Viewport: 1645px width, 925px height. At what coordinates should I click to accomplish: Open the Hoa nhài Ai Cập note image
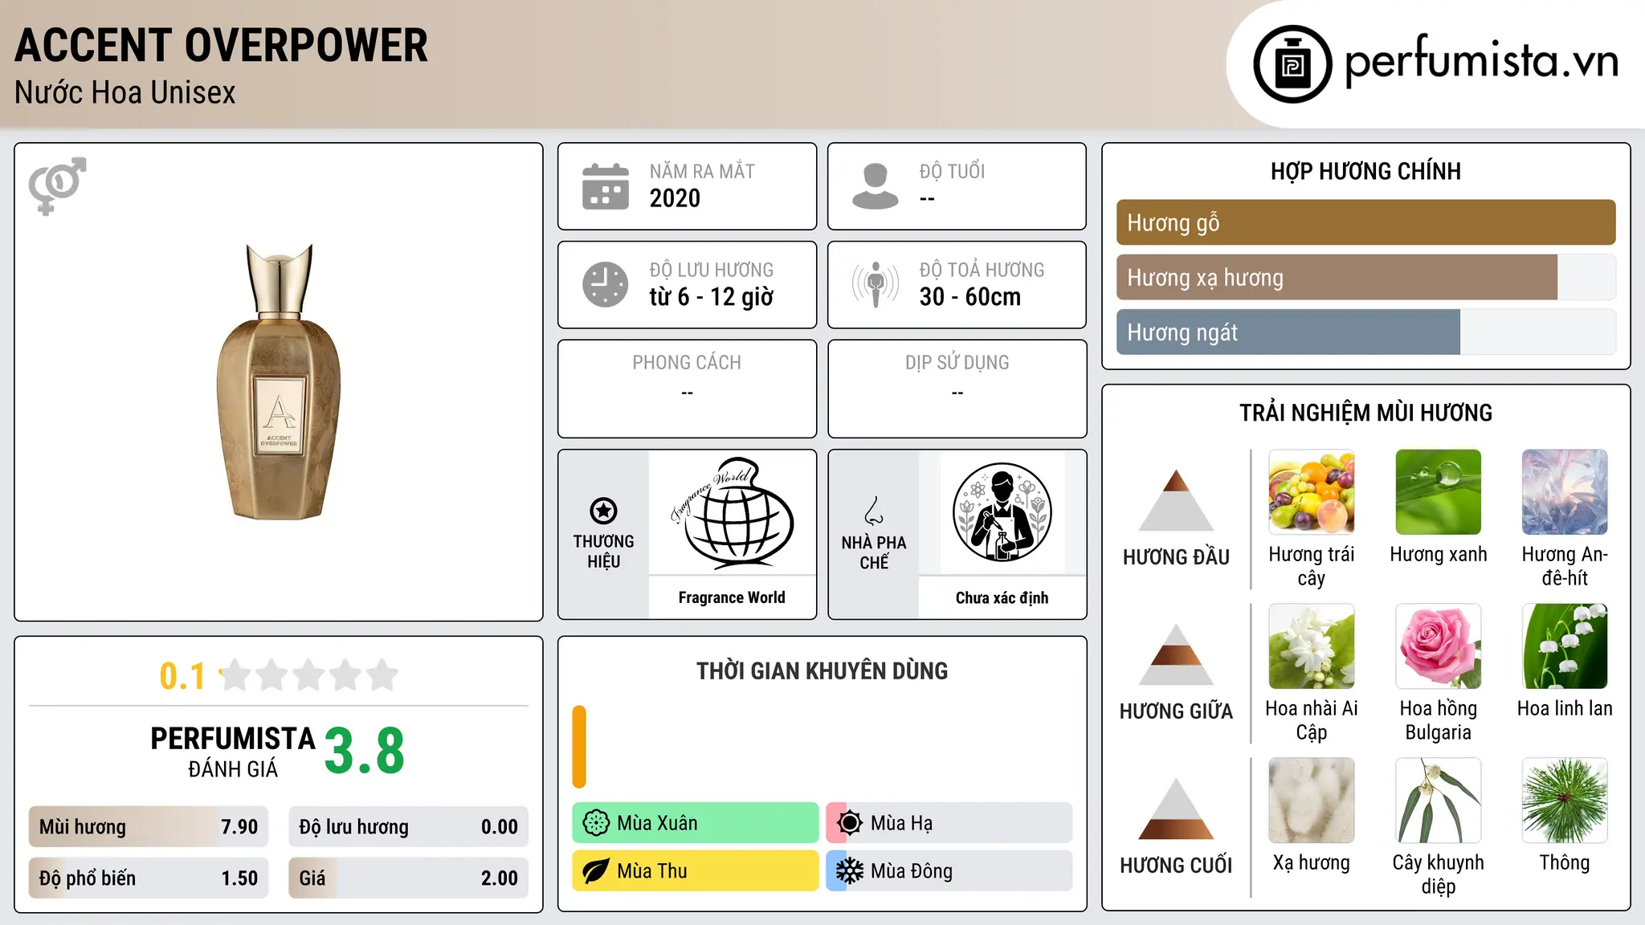click(1312, 646)
